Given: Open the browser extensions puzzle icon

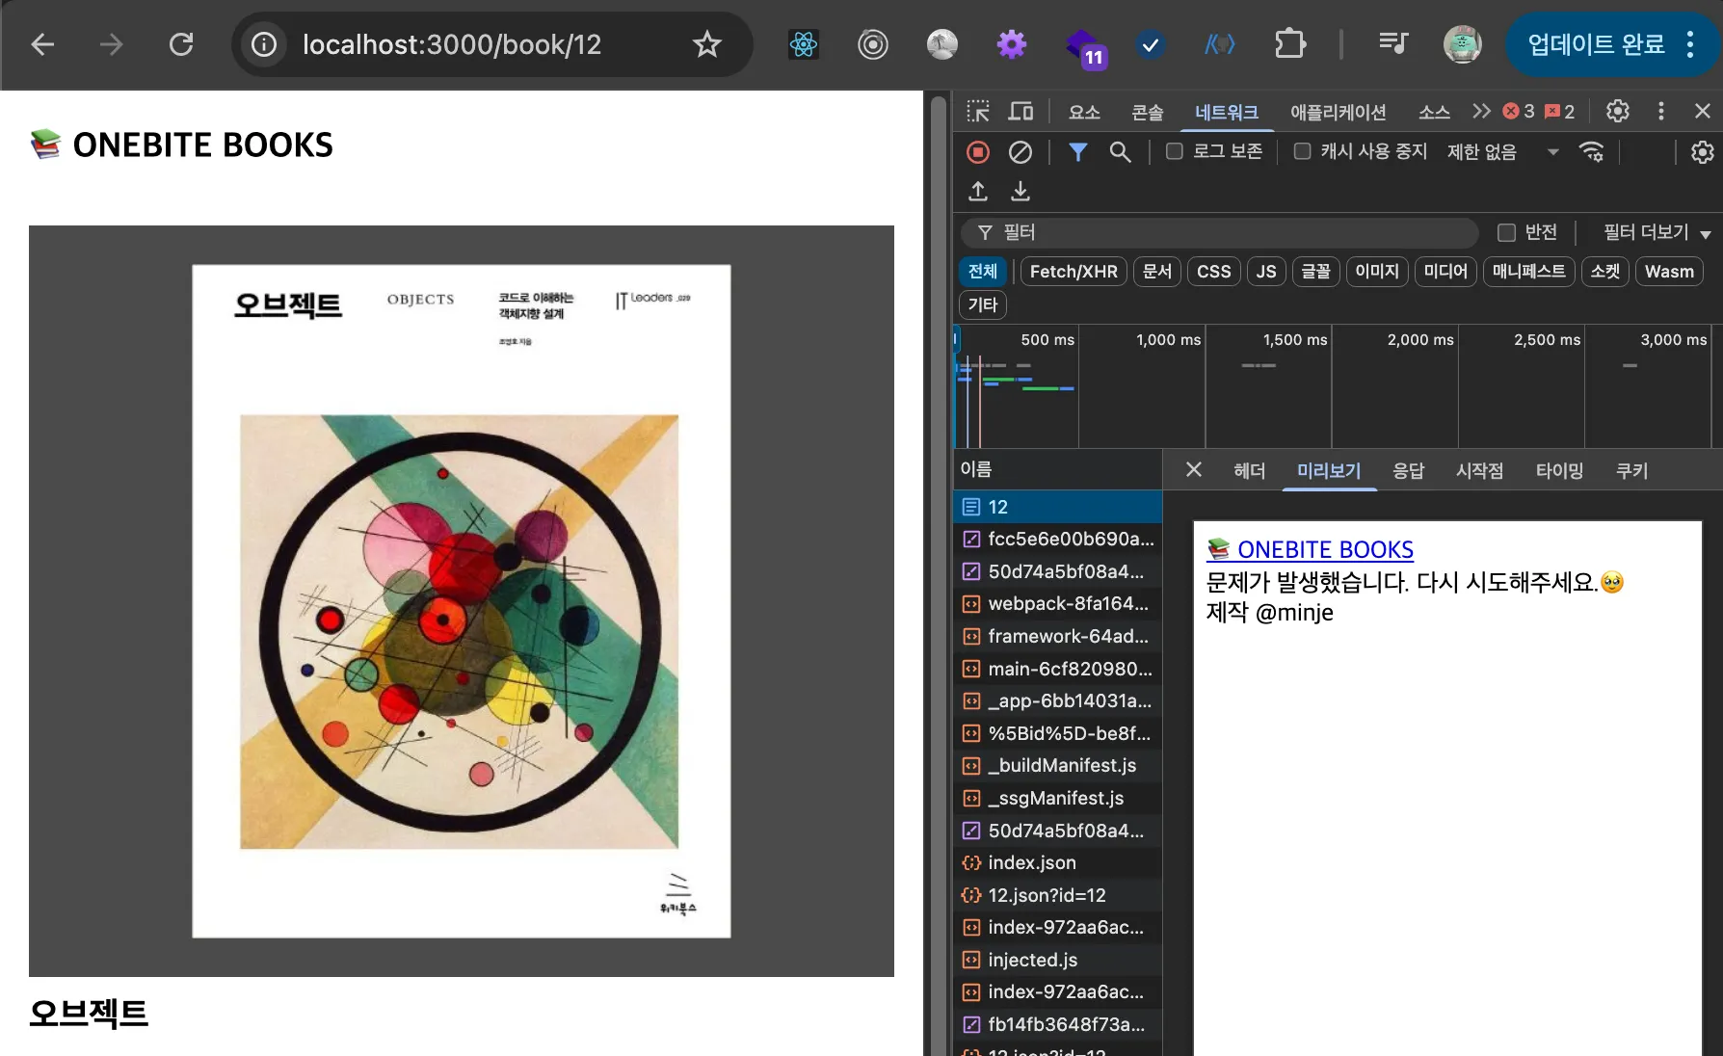Looking at the screenshot, I should point(1289,44).
